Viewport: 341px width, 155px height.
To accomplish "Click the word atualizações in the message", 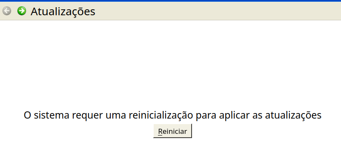I will coord(293,115).
